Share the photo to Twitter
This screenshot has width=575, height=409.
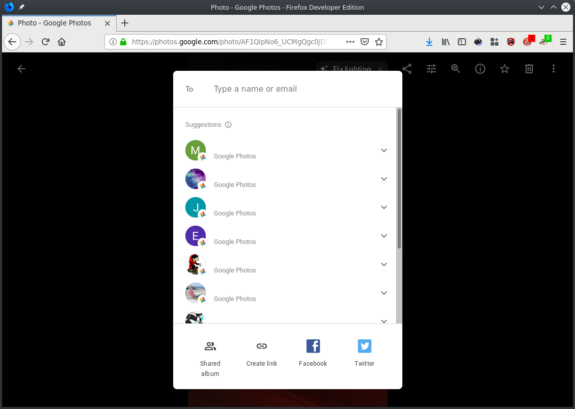click(364, 353)
